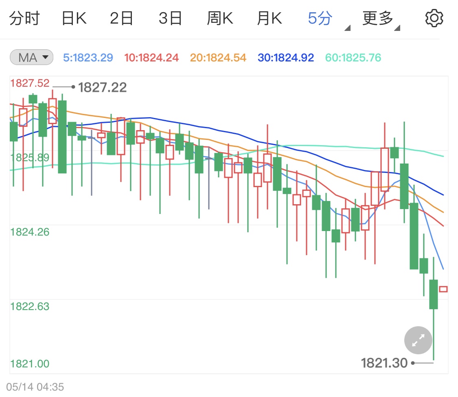The width and height of the screenshot is (458, 397).
Task: Select the latest small red candlestick
Action: 443,289
